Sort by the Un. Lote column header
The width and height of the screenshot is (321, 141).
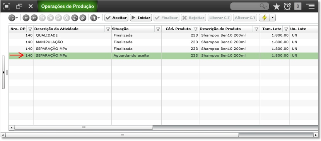pos(298,29)
